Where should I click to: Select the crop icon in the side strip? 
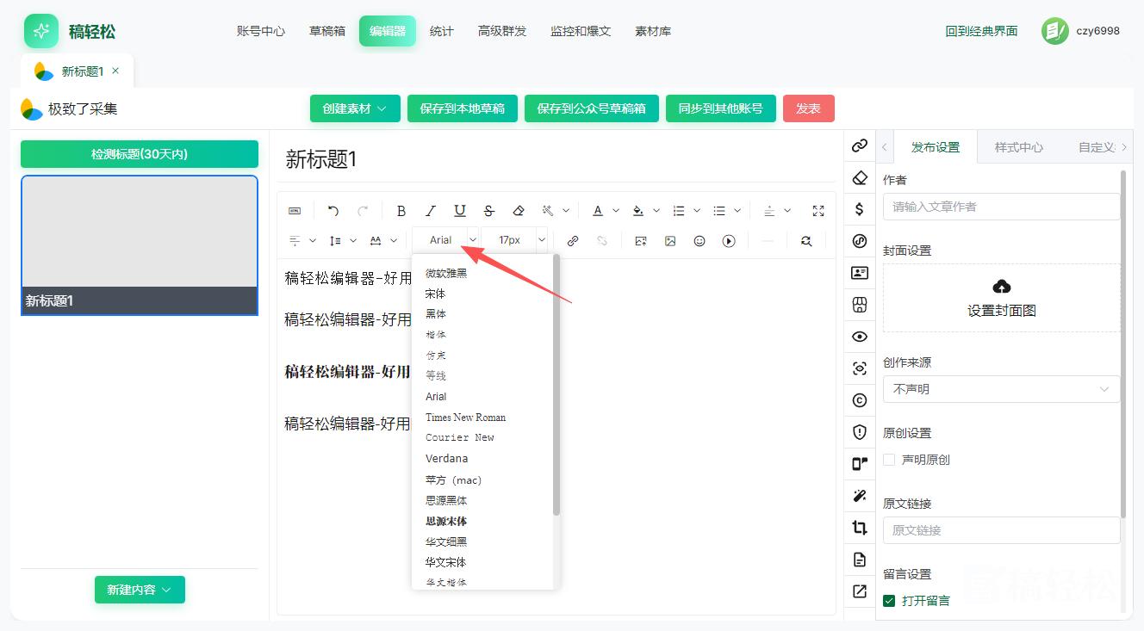[860, 528]
